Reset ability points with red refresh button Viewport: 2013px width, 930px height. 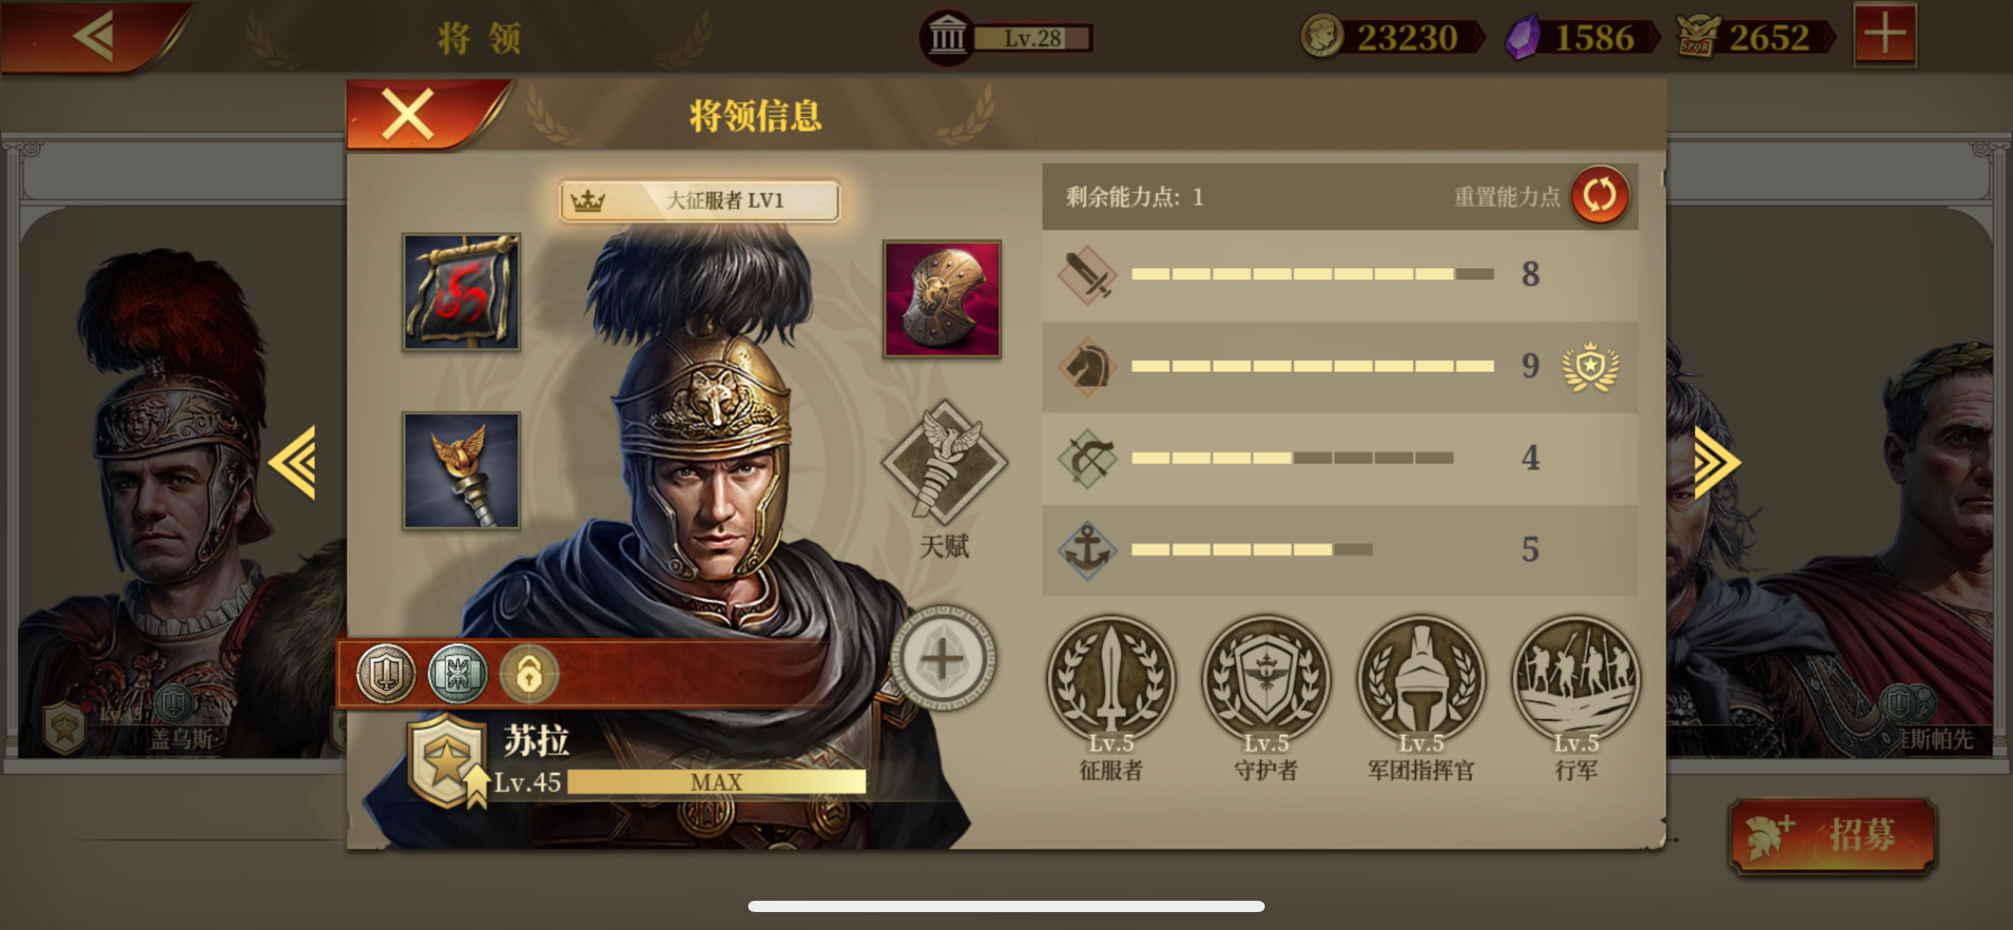coord(1600,195)
